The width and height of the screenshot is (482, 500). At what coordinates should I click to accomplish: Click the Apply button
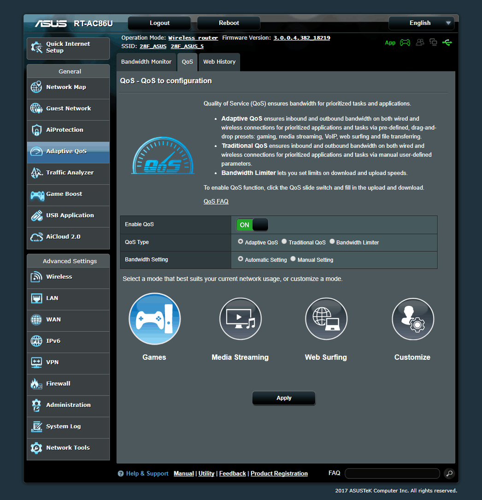pos(284,398)
